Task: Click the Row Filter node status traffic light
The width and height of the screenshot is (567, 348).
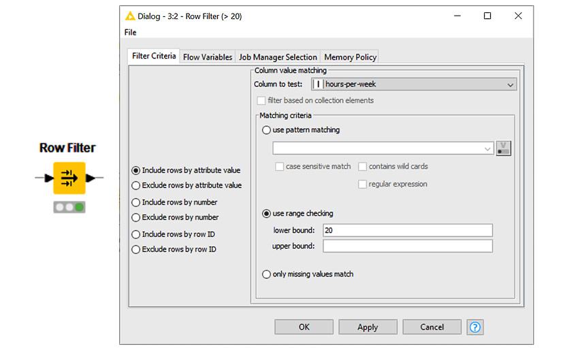Action: coord(69,207)
